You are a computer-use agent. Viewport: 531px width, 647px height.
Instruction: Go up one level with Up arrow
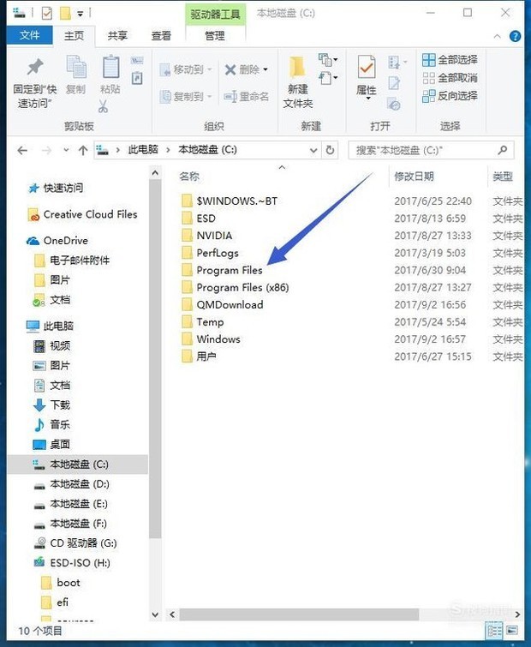[x=83, y=151]
